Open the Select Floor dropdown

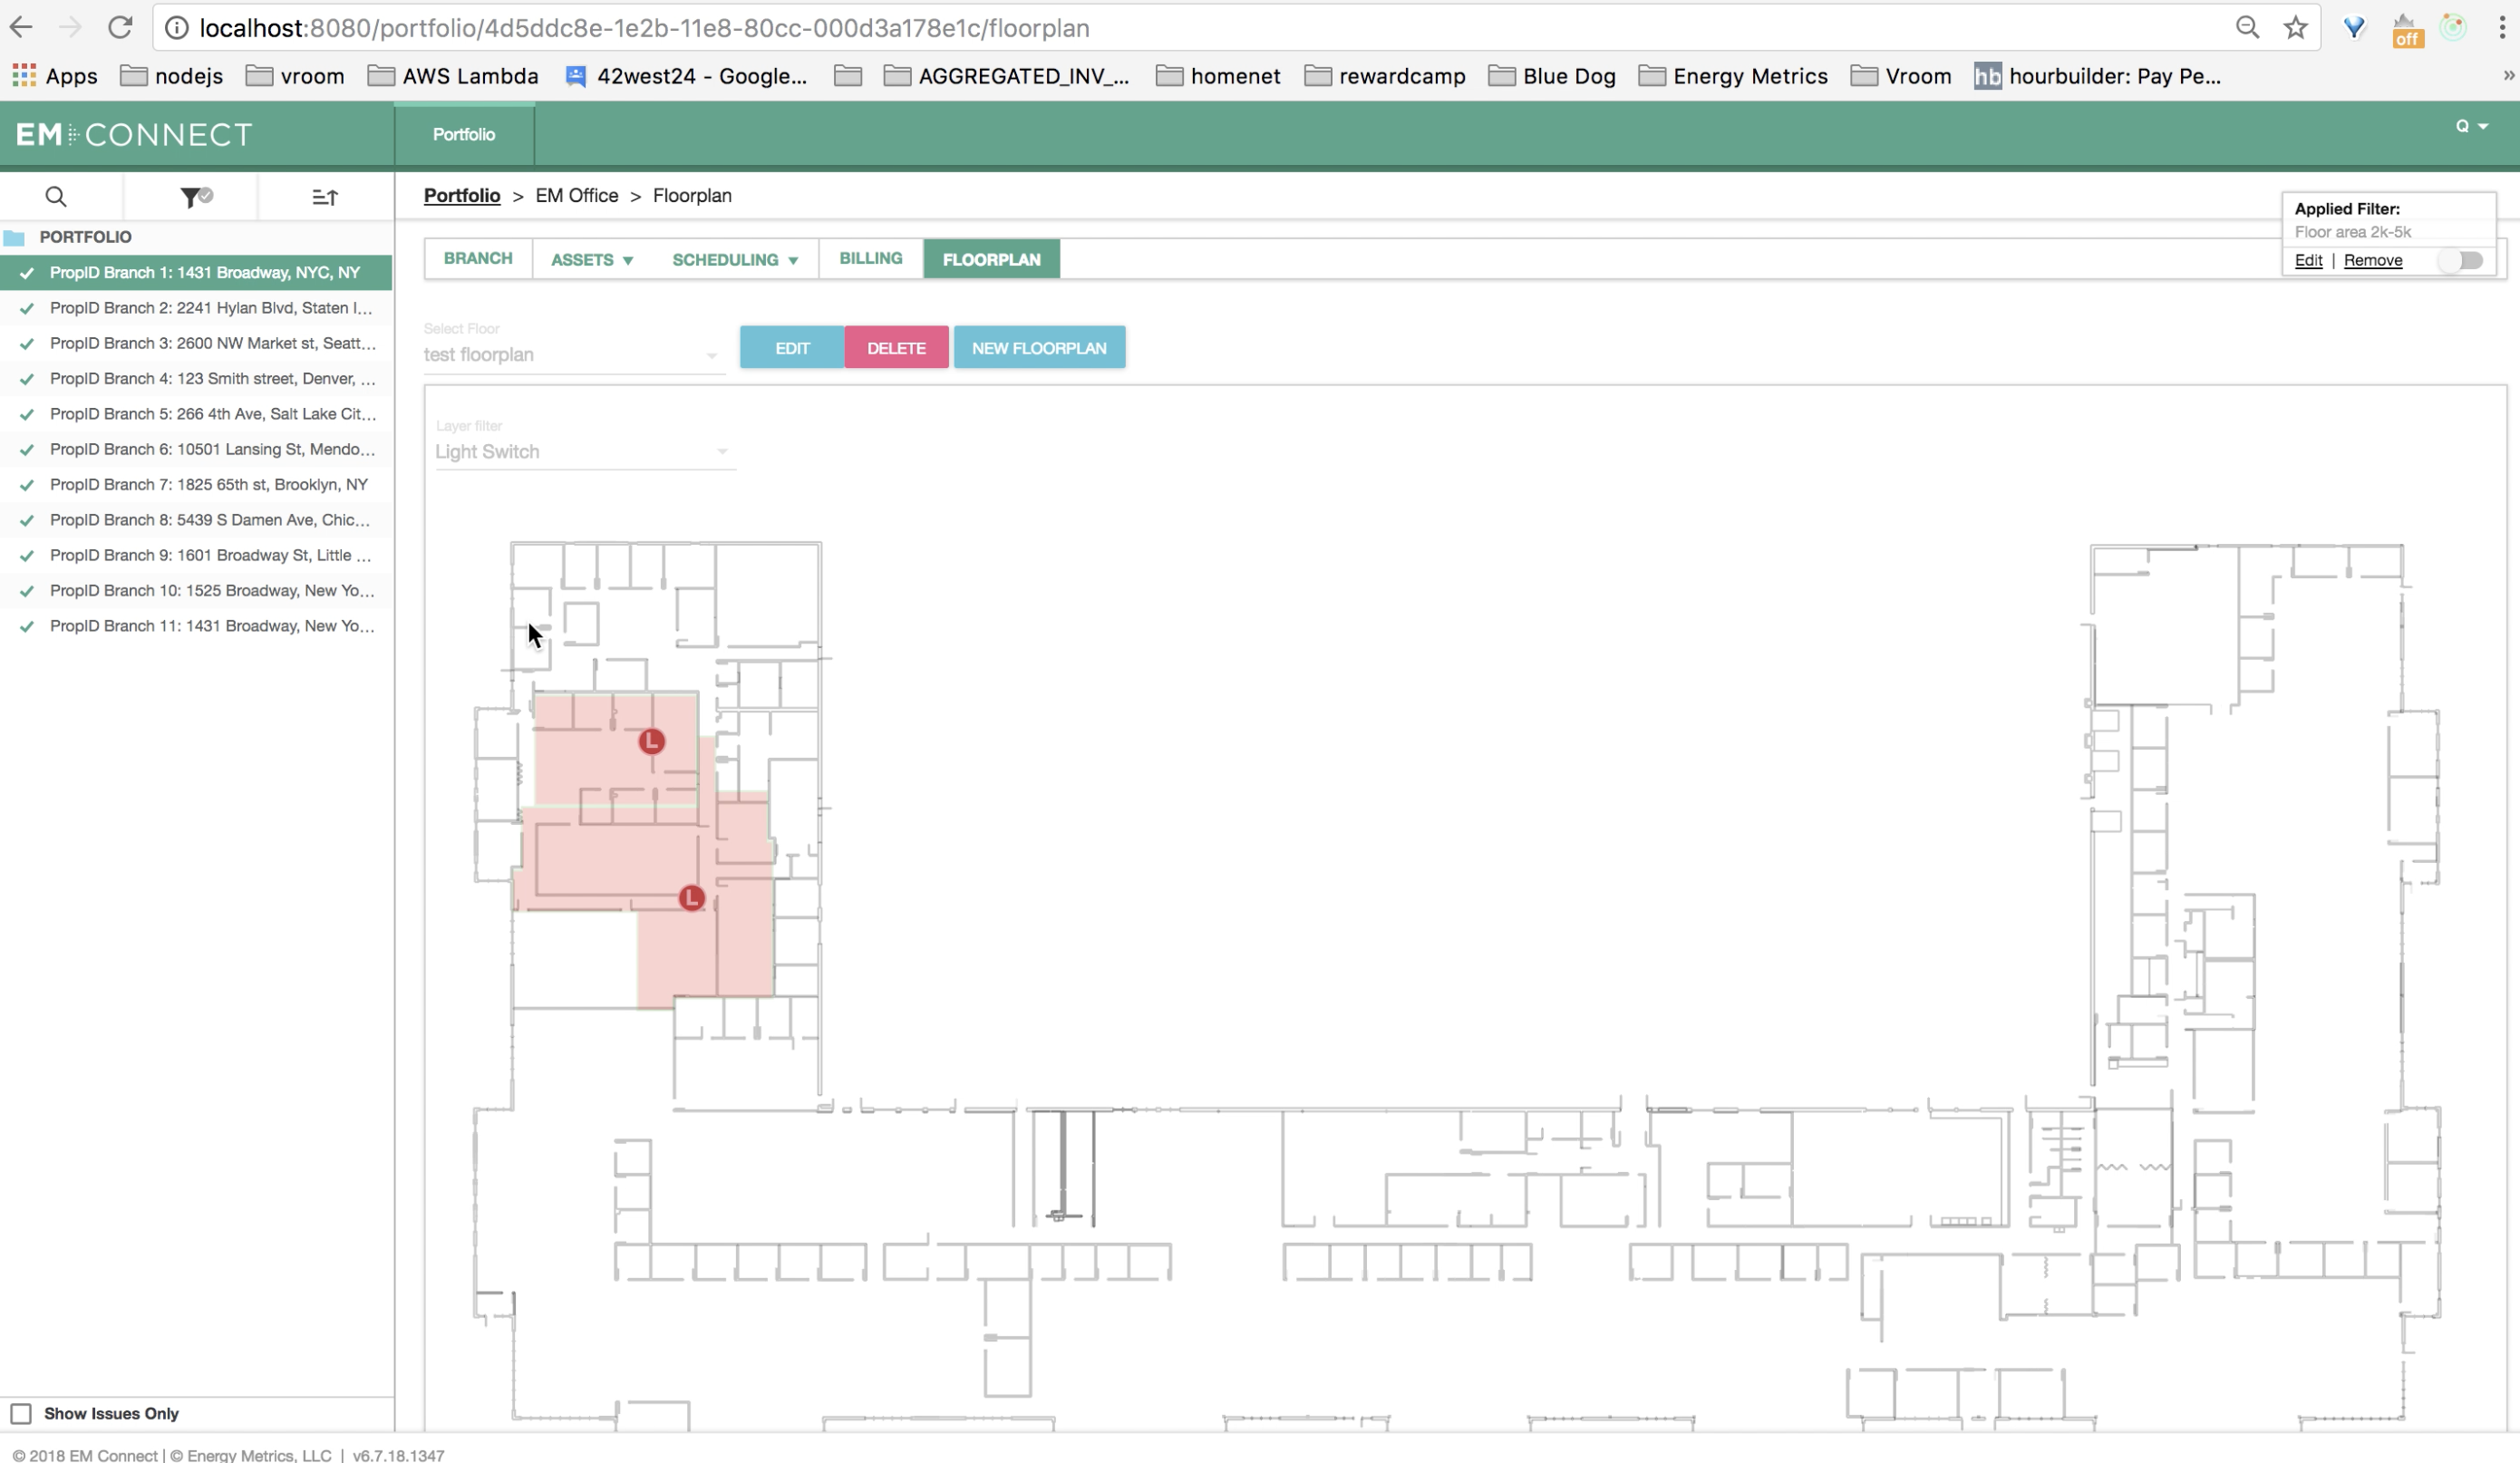point(573,355)
